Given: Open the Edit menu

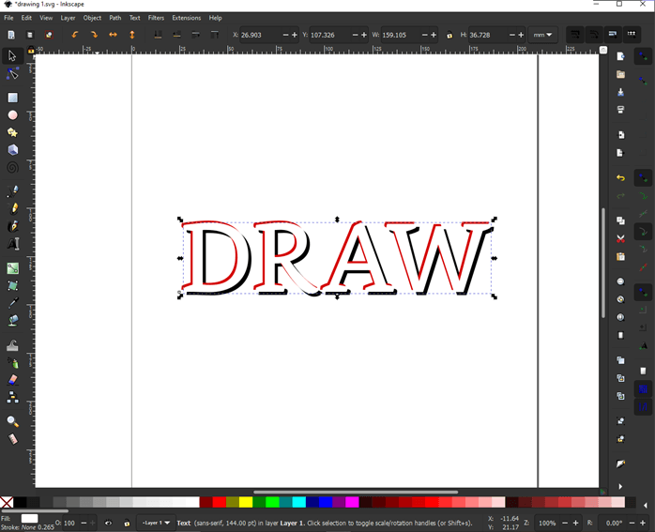Looking at the screenshot, I should point(26,18).
